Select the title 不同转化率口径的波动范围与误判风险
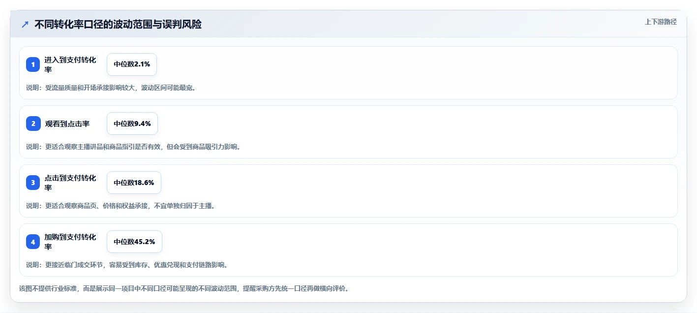Viewport: 697px width, 313px height. (x=118, y=24)
